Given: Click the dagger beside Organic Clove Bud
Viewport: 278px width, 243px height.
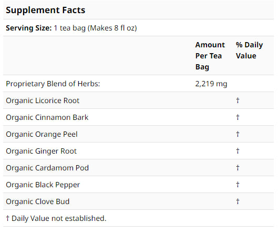Looking at the screenshot, I should click(238, 201).
